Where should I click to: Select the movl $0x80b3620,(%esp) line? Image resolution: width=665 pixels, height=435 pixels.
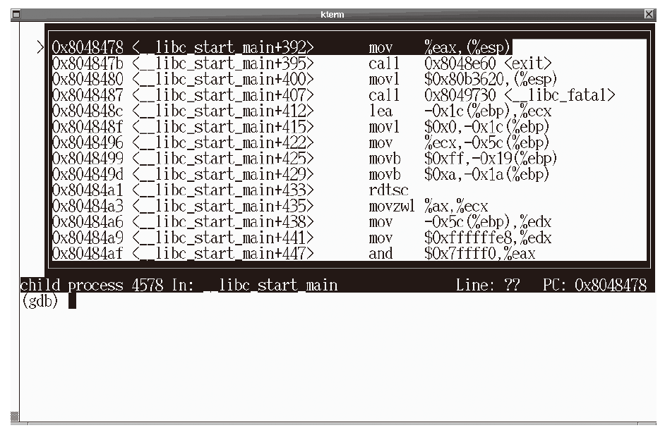pos(304,79)
